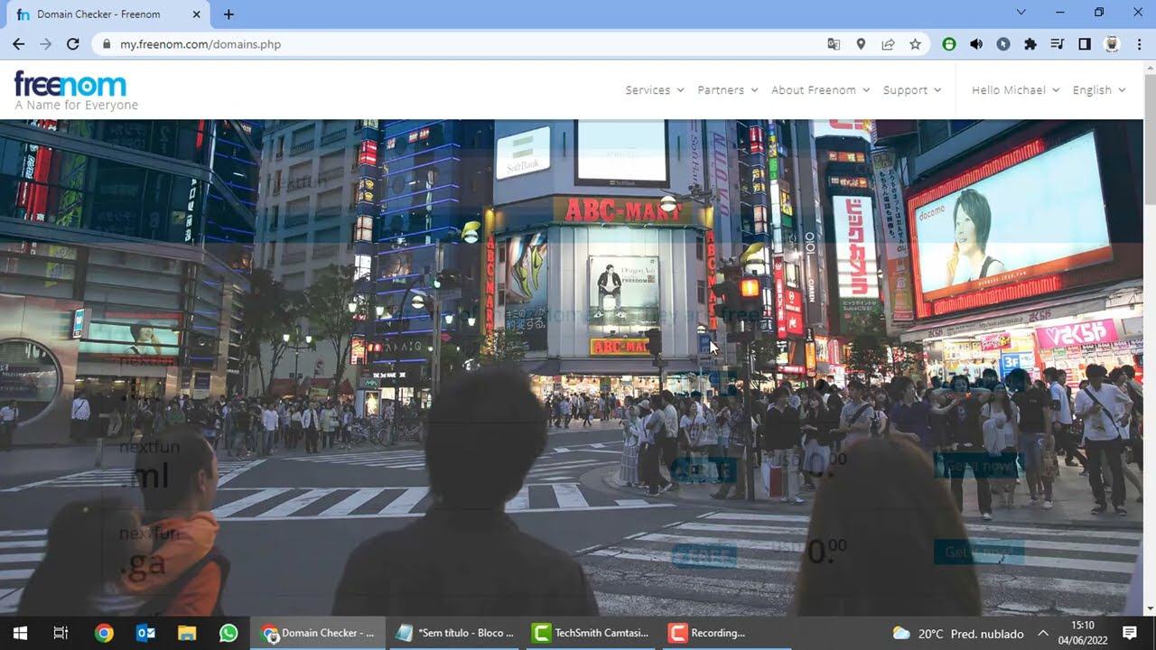Screen dimensions: 1156x650
Task: Click the volume speaker extension icon
Action: click(975, 43)
